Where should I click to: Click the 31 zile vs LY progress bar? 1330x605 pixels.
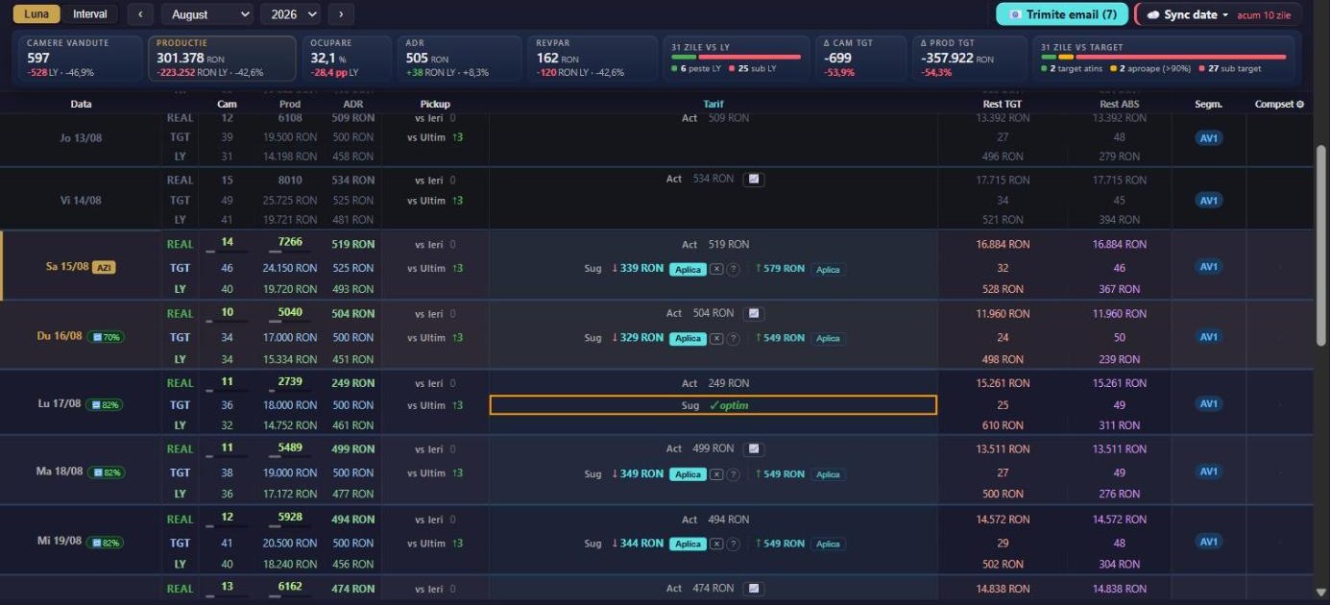tap(736, 57)
